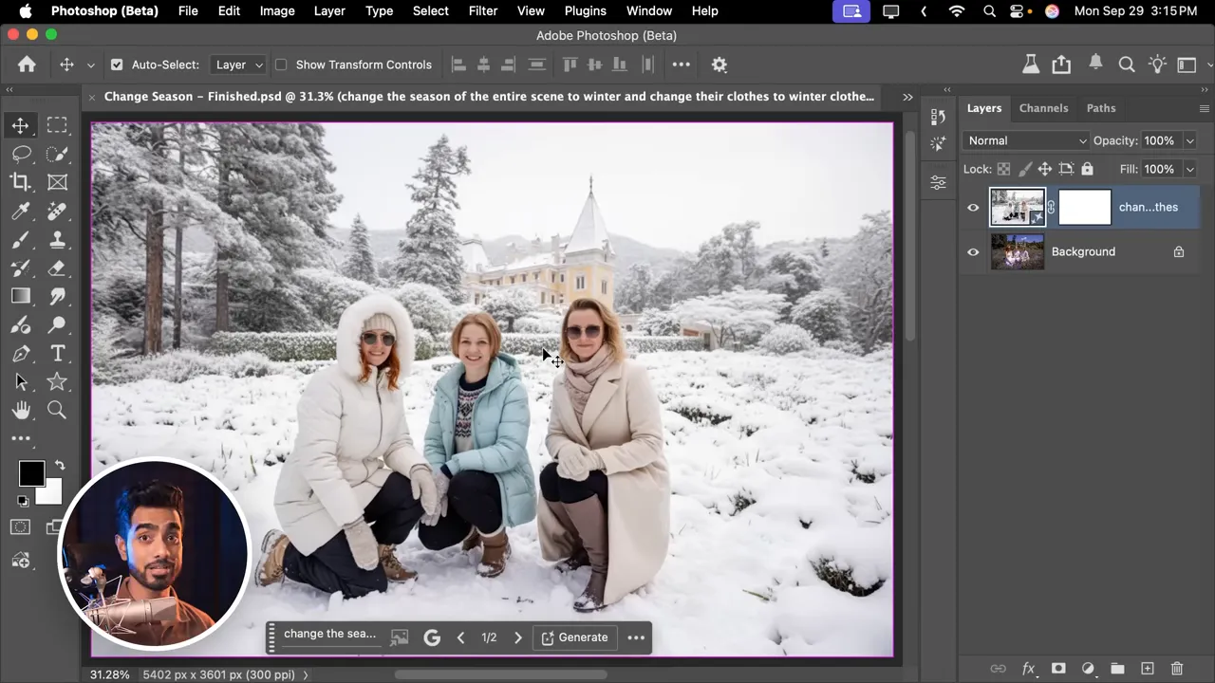1215x683 pixels.
Task: Select the Eraser tool
Action: pos(57,268)
